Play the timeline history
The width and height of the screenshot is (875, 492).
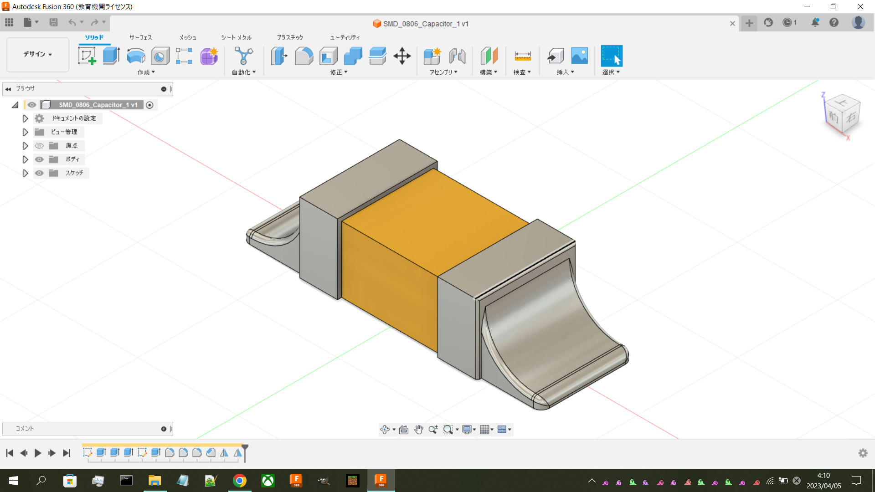coord(38,453)
